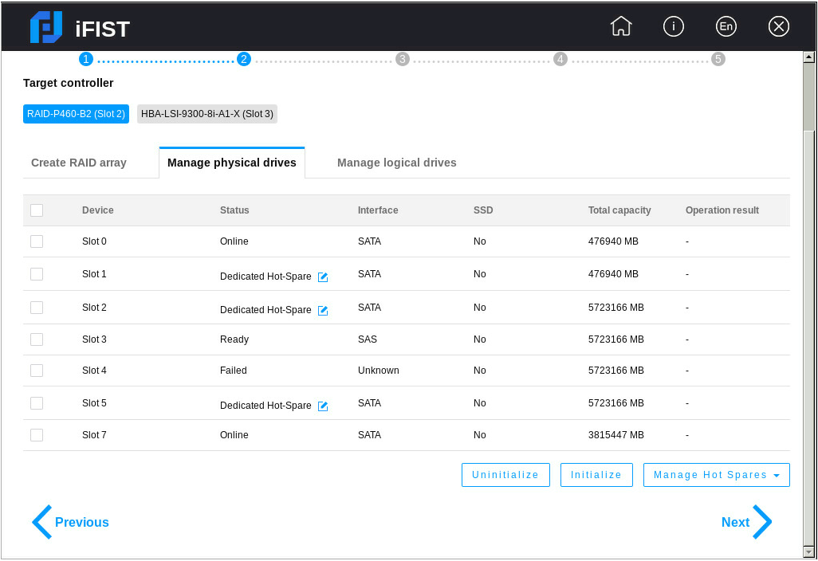Click the circled X exit icon
Screen dimensions: 818x561
(779, 26)
